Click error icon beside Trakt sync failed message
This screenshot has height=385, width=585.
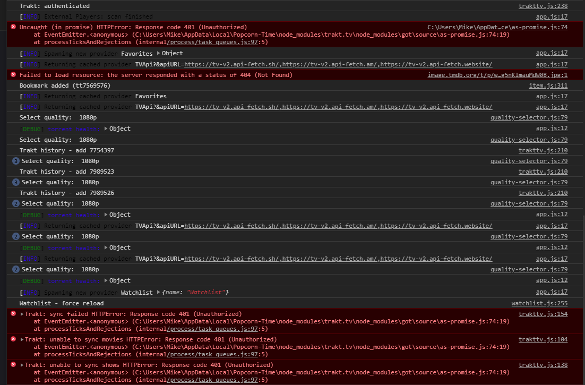13,314
